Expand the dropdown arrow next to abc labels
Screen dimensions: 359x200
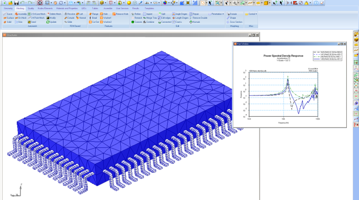click(151, 3)
